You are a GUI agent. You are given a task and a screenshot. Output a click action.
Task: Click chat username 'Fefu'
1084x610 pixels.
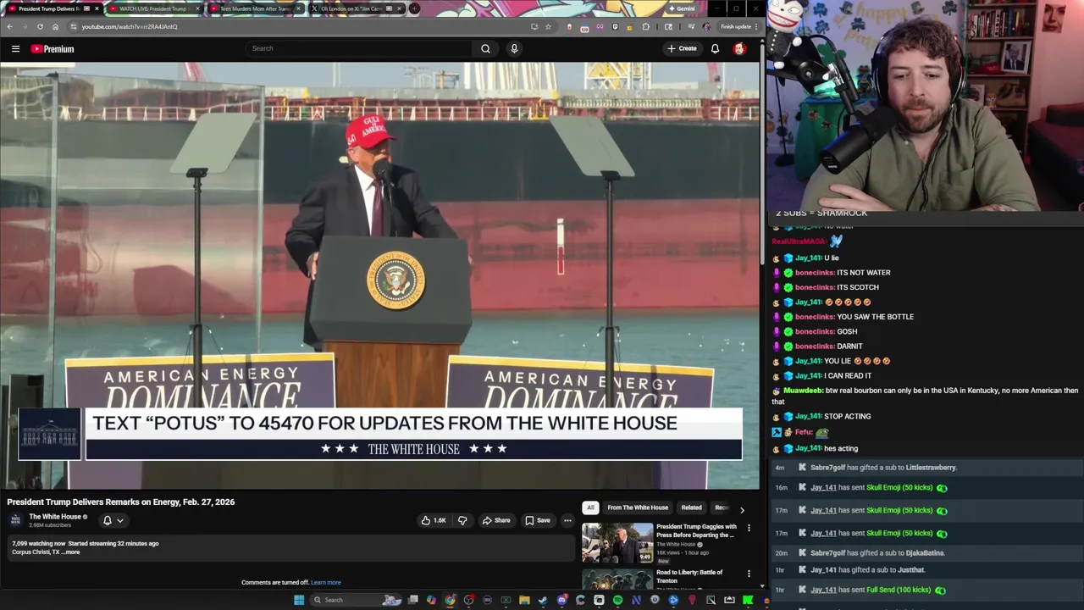coord(803,432)
